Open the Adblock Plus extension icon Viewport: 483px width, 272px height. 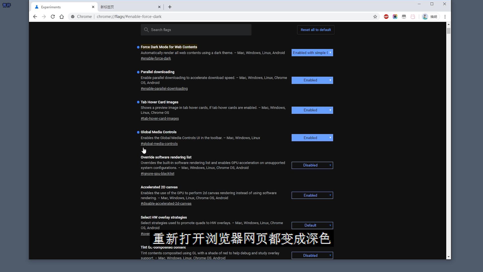click(386, 16)
